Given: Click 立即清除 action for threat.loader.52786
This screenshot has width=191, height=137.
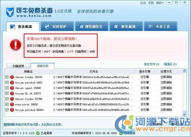Looking at the screenshot, I should pyautogui.click(x=166, y=99).
